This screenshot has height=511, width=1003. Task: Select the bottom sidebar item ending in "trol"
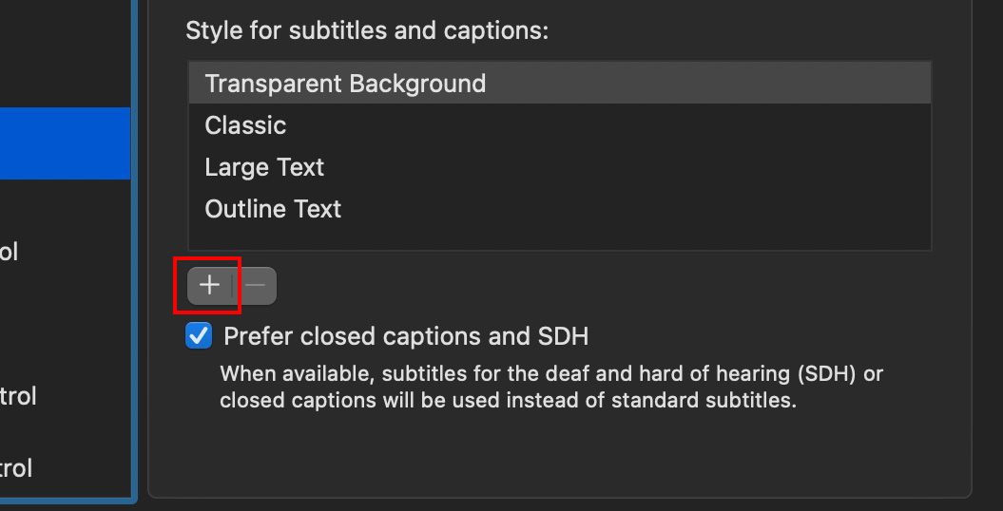coord(16,467)
